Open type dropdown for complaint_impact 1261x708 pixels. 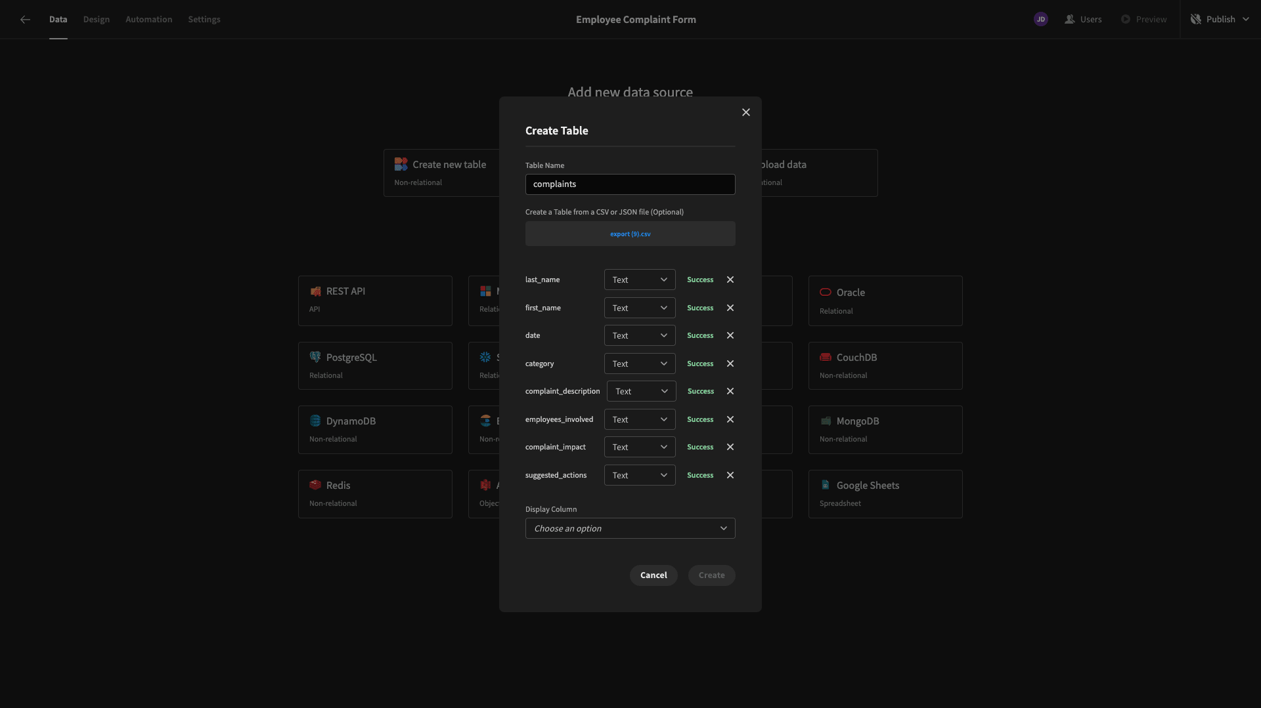pos(640,447)
